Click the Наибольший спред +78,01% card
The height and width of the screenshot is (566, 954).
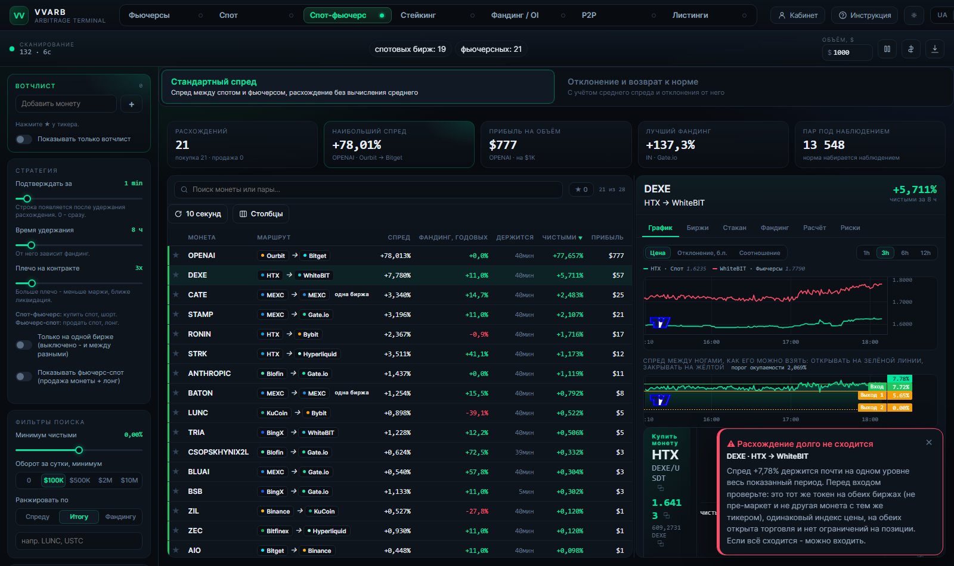coord(399,145)
